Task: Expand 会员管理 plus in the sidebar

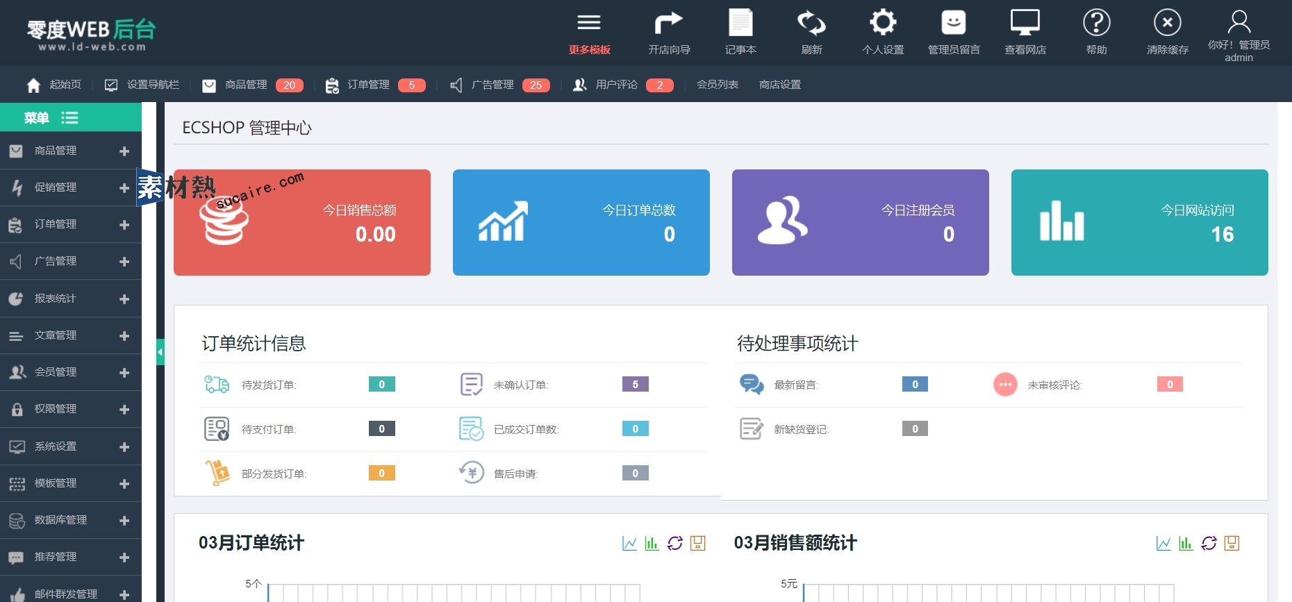Action: (x=124, y=372)
